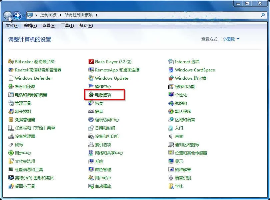This screenshot has height=200, width=270.
Task: Open 网络和共享中心
Action: tap(108, 153)
